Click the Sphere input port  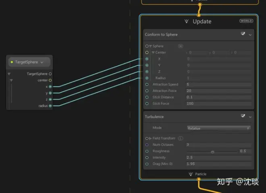pos(147,46)
